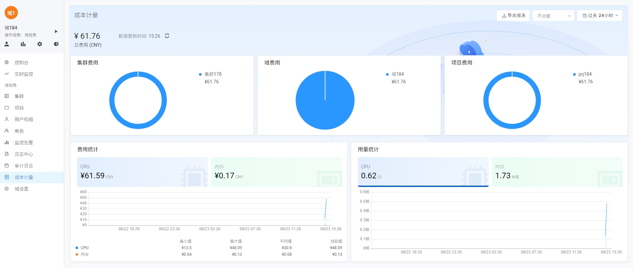Go to 实时监控 in the sidebar
Screen dimensions: 633x268
[24, 74]
